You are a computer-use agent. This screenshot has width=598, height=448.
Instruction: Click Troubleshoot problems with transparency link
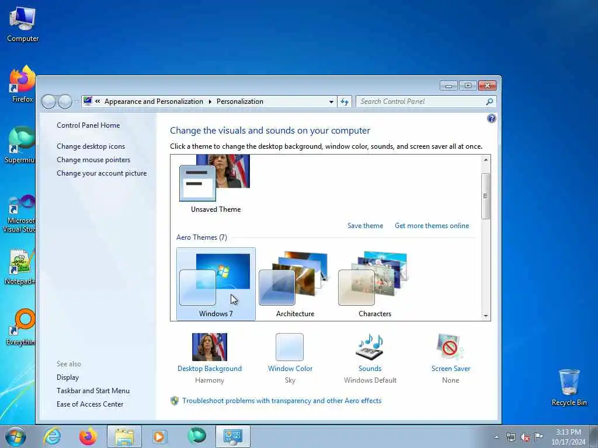(282, 401)
